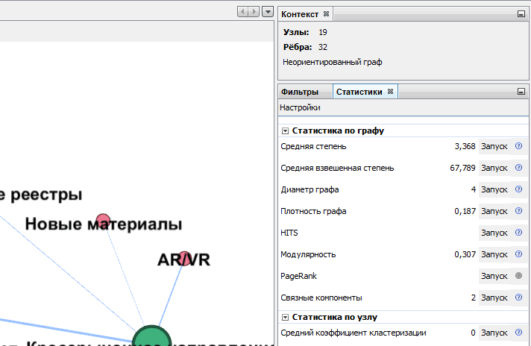
Task: Close the Статистики tab
Action: pos(391,92)
